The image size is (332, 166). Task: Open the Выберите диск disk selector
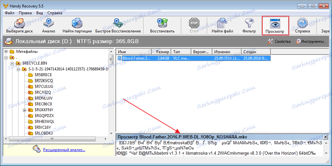point(19,26)
